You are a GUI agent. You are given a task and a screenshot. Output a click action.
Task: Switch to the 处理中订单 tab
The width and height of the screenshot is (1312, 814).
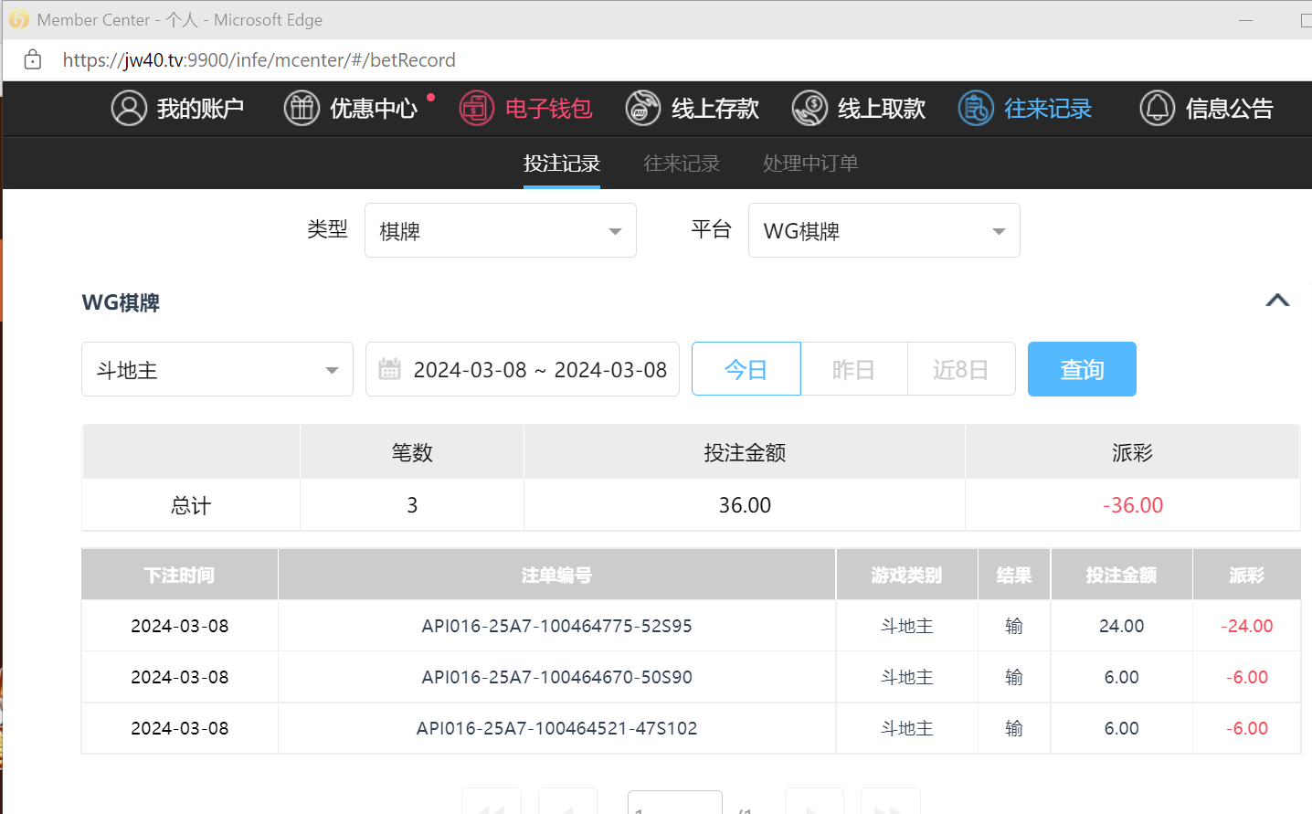[x=810, y=164]
